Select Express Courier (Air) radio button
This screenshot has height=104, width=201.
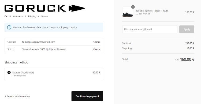[9, 72]
